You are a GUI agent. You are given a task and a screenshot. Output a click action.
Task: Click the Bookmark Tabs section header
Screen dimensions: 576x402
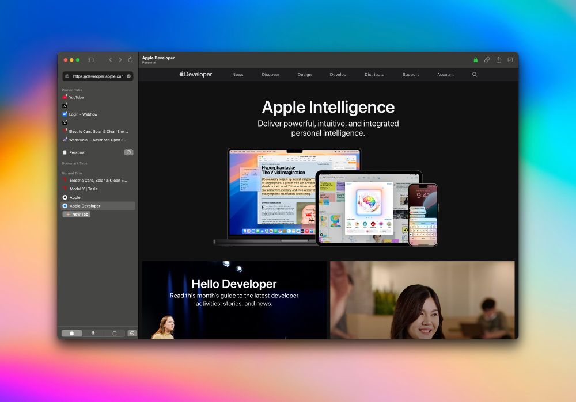pyautogui.click(x=74, y=163)
